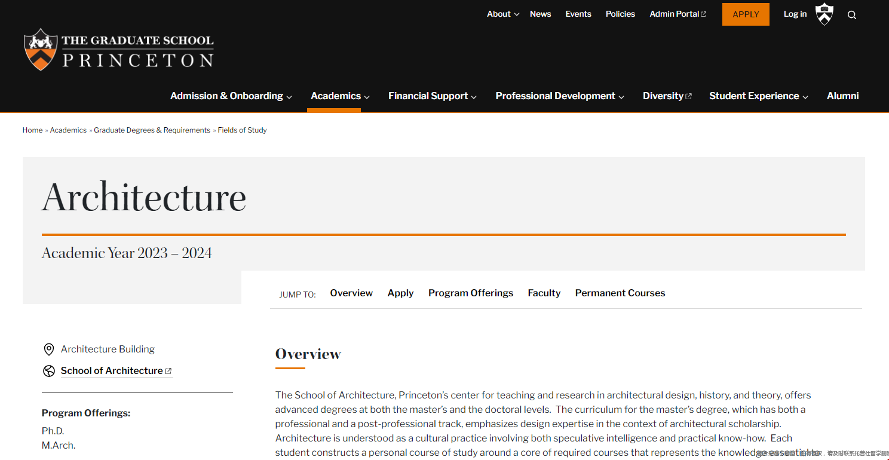
Task: Click the Log in link
Action: 795,14
